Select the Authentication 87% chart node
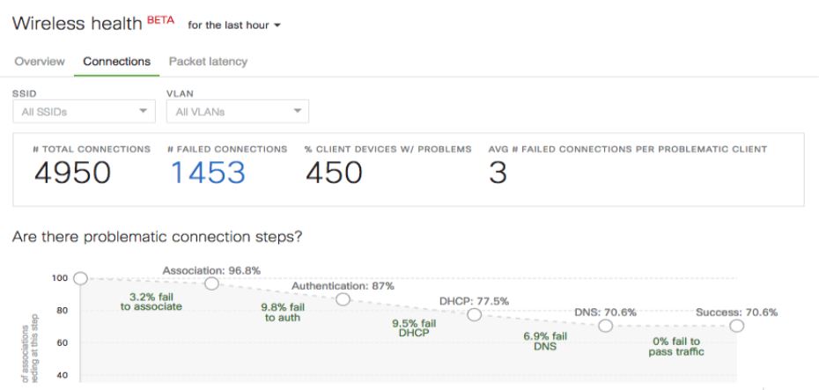The width and height of the screenshot is (819, 390). pyautogui.click(x=343, y=299)
